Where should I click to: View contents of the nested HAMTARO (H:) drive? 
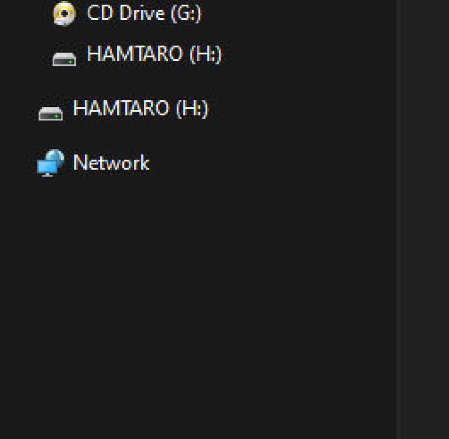click(x=154, y=55)
